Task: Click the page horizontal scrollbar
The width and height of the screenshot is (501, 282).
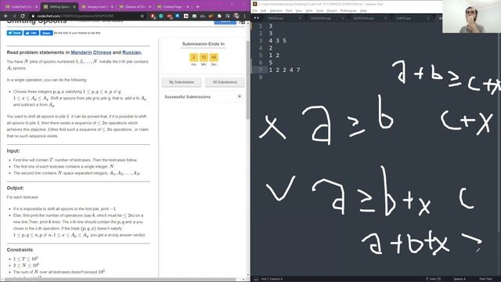Action: pyautogui.click(x=120, y=280)
